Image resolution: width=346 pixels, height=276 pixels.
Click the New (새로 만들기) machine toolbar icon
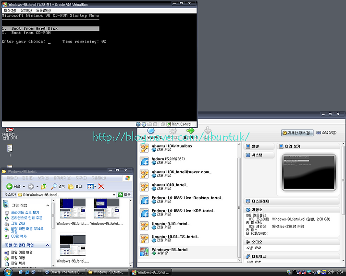point(151,131)
